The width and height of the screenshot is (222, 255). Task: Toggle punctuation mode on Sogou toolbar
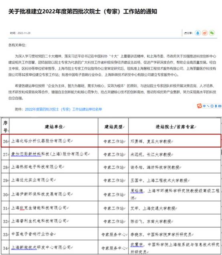[x=208, y=106]
